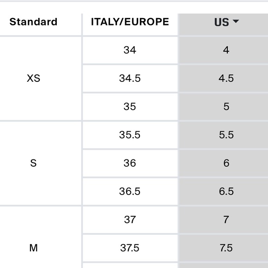The width and height of the screenshot is (268, 268).
Task: Select the ITALY/EUROPE column header
Action: [130, 24]
